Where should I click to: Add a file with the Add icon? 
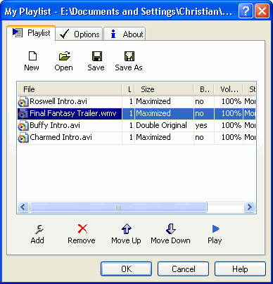(x=39, y=229)
